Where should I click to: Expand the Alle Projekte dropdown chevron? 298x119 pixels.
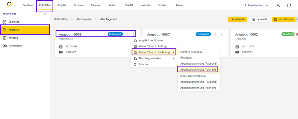point(45,14)
